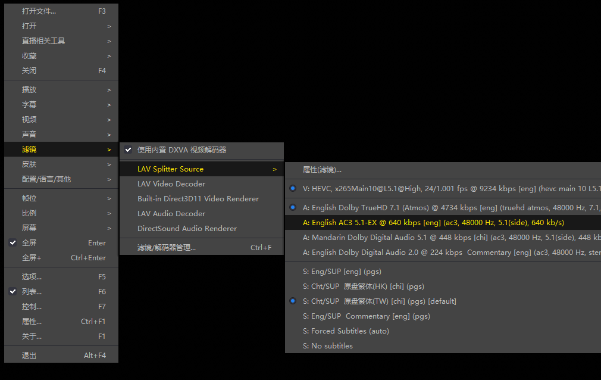Select English Dolby Digital 2.0 Commentary audio
Screen dimensions: 601x380
point(443,253)
